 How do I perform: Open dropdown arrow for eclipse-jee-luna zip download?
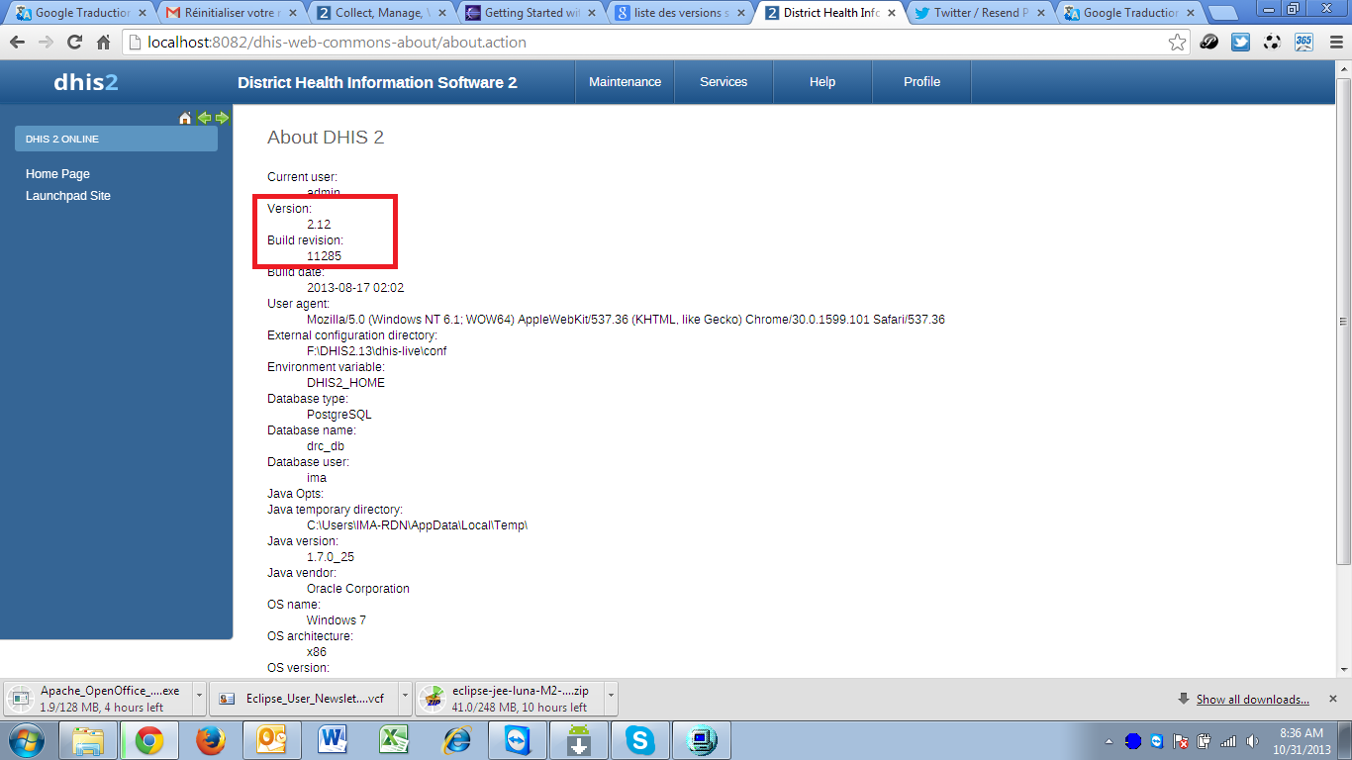[x=610, y=698]
